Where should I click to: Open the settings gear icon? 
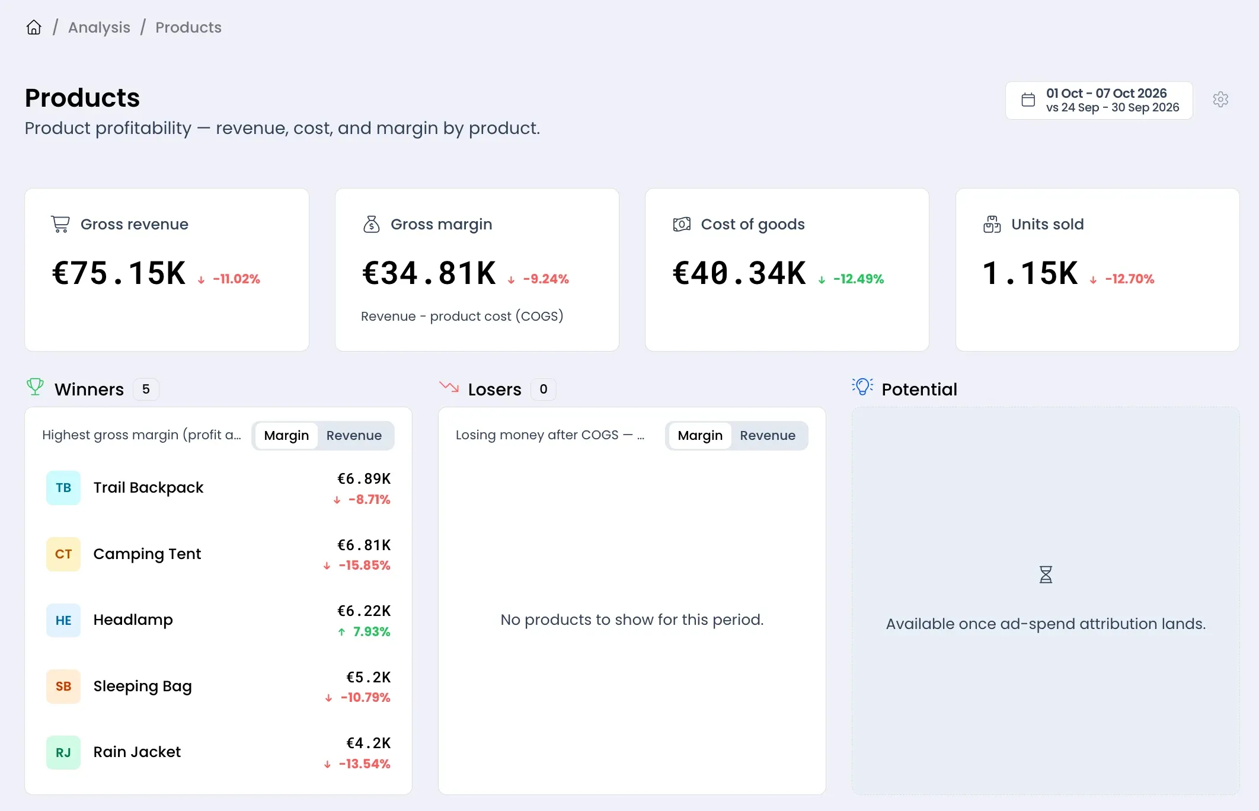(1220, 100)
